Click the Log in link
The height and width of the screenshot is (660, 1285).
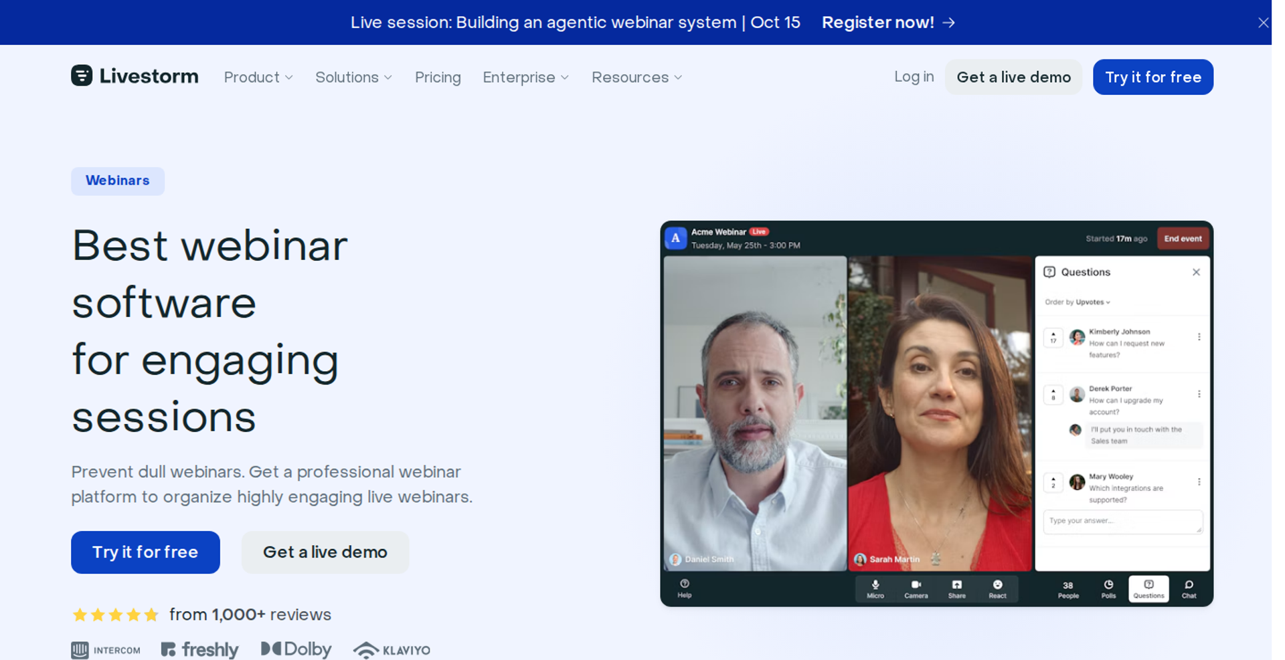click(914, 77)
